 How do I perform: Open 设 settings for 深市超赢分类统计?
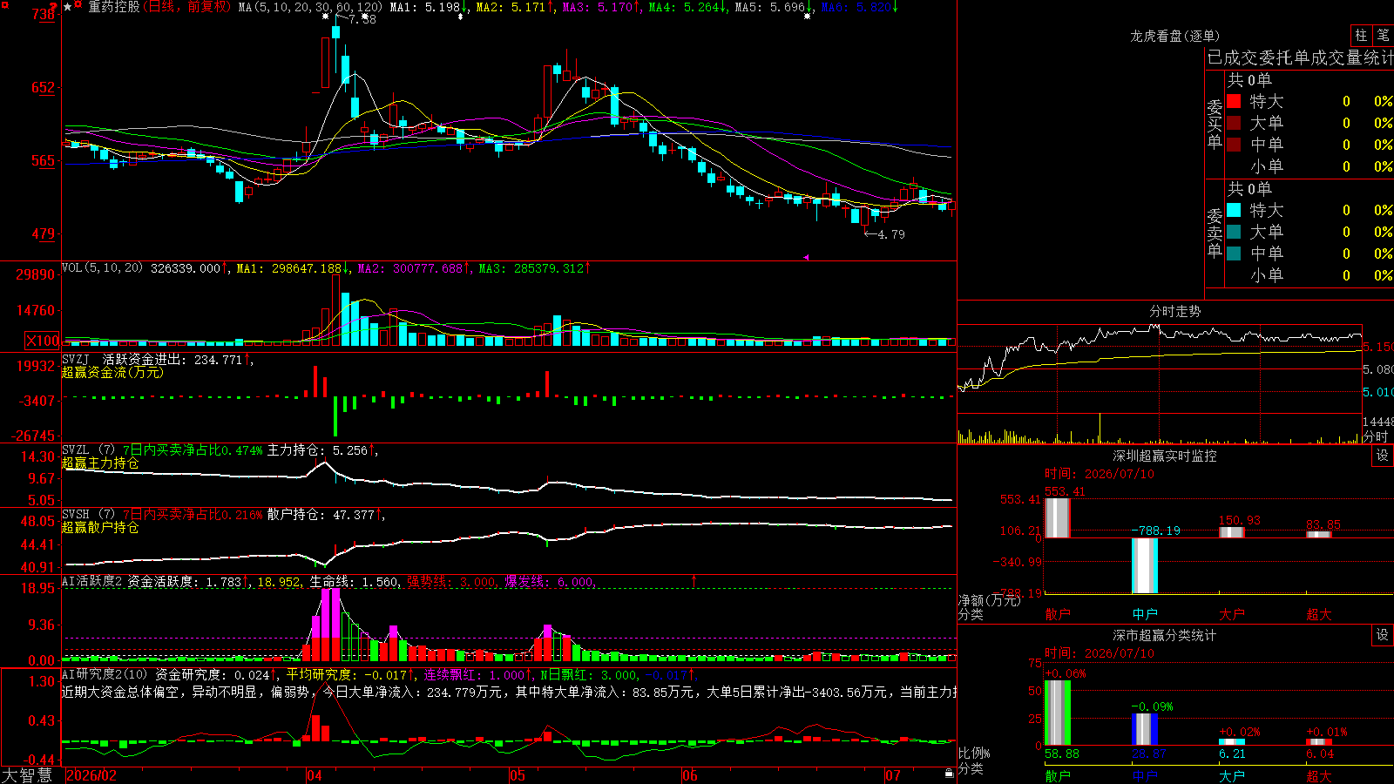click(1383, 635)
